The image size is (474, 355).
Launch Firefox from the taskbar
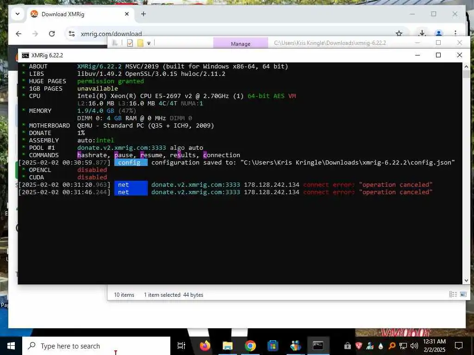[x=205, y=346]
